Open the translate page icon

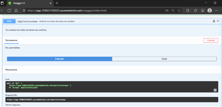point(167,11)
